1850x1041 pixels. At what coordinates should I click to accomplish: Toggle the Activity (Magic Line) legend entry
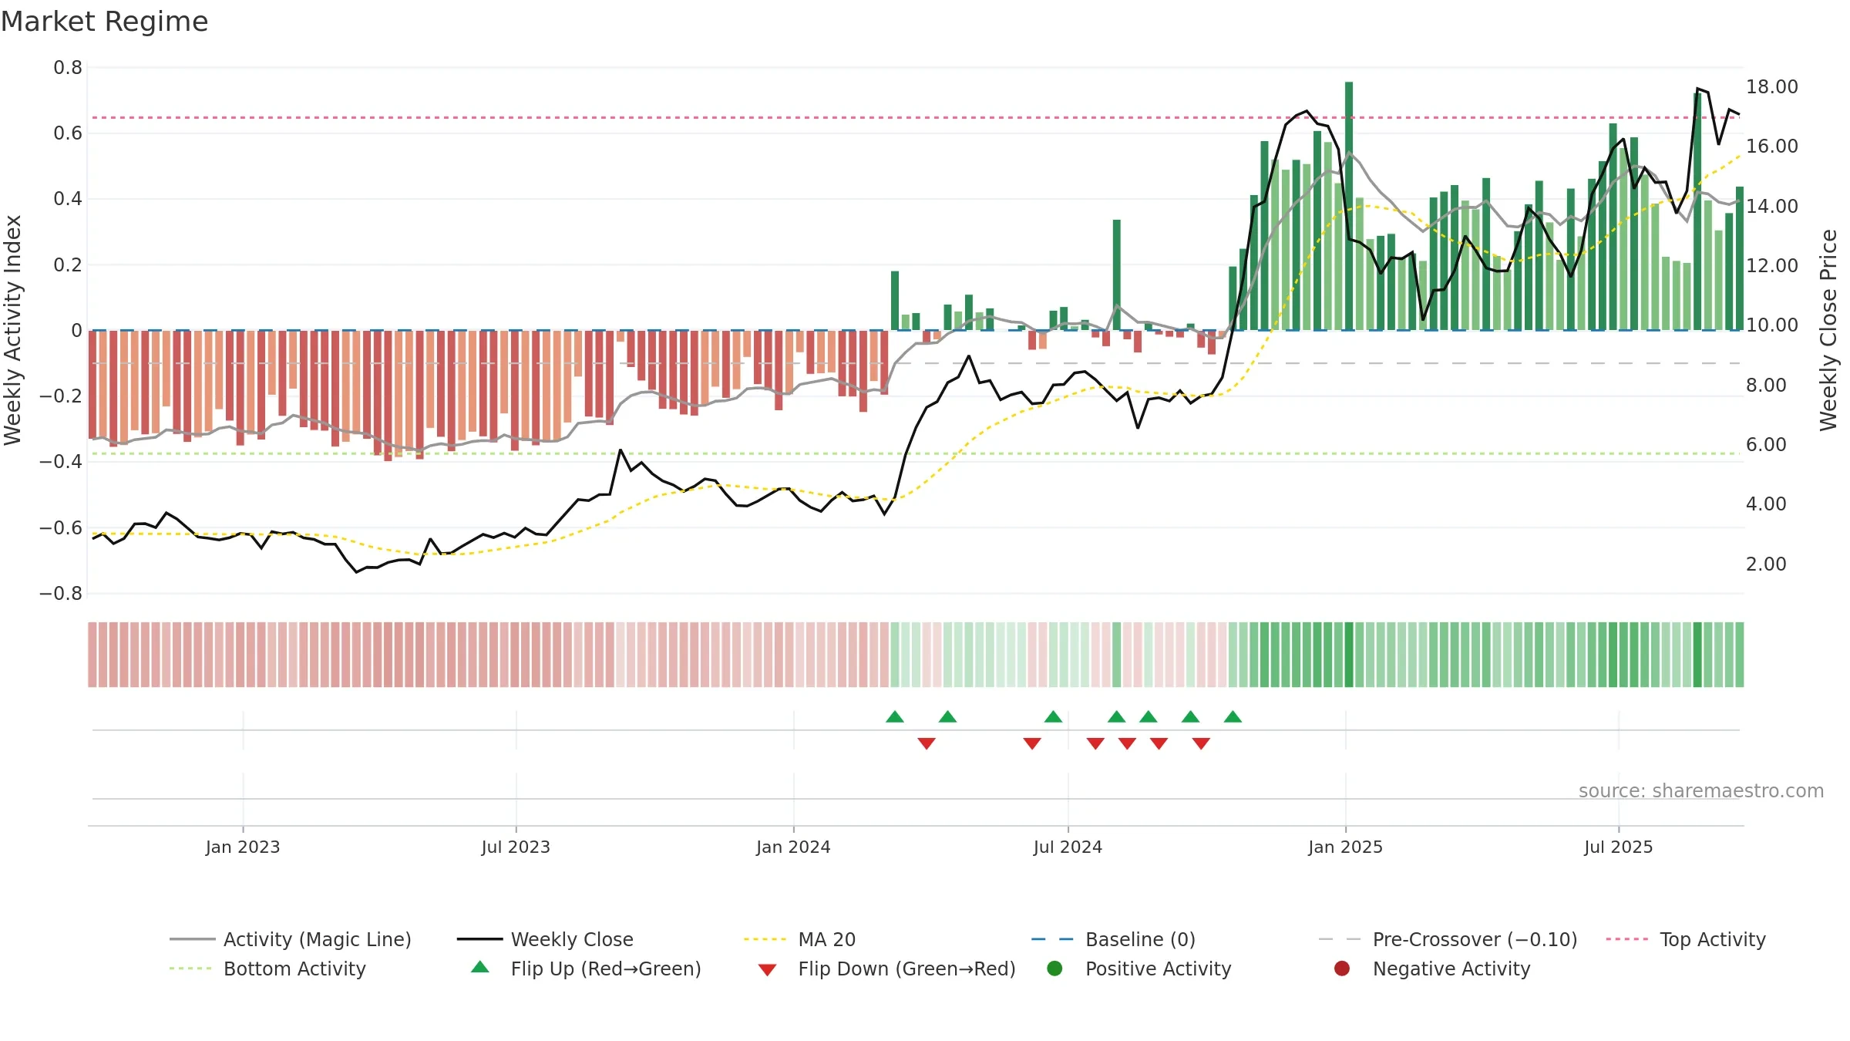tap(290, 939)
